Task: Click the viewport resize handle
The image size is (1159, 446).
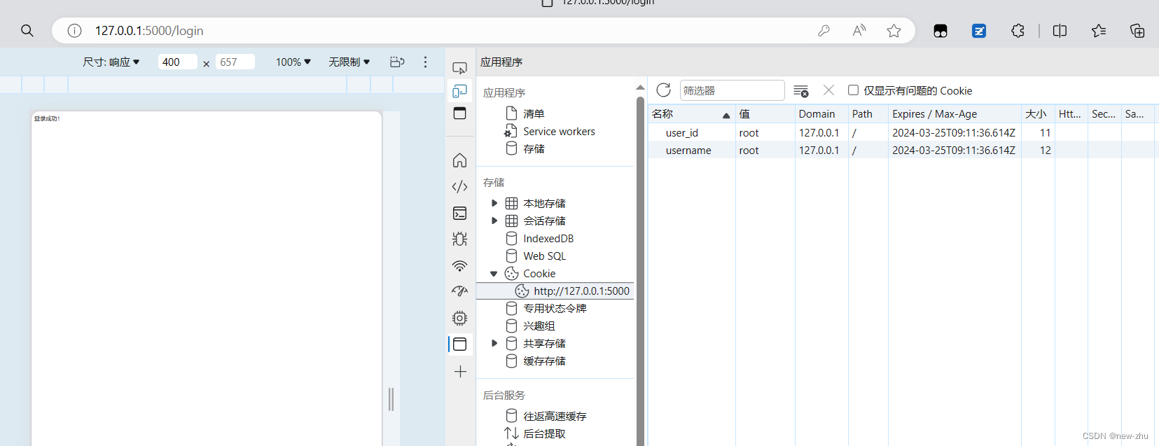Action: point(391,399)
